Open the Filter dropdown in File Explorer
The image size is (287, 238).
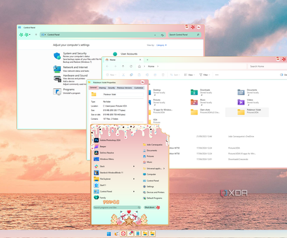(205, 75)
